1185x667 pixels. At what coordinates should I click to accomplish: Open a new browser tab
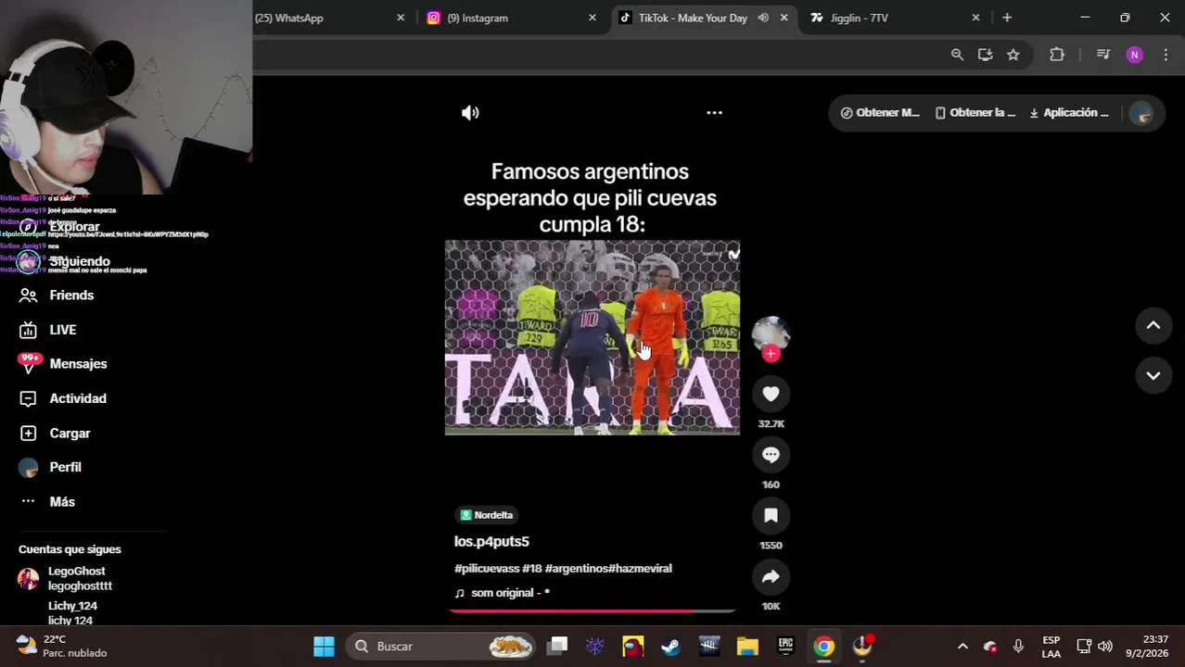pos(1007,18)
